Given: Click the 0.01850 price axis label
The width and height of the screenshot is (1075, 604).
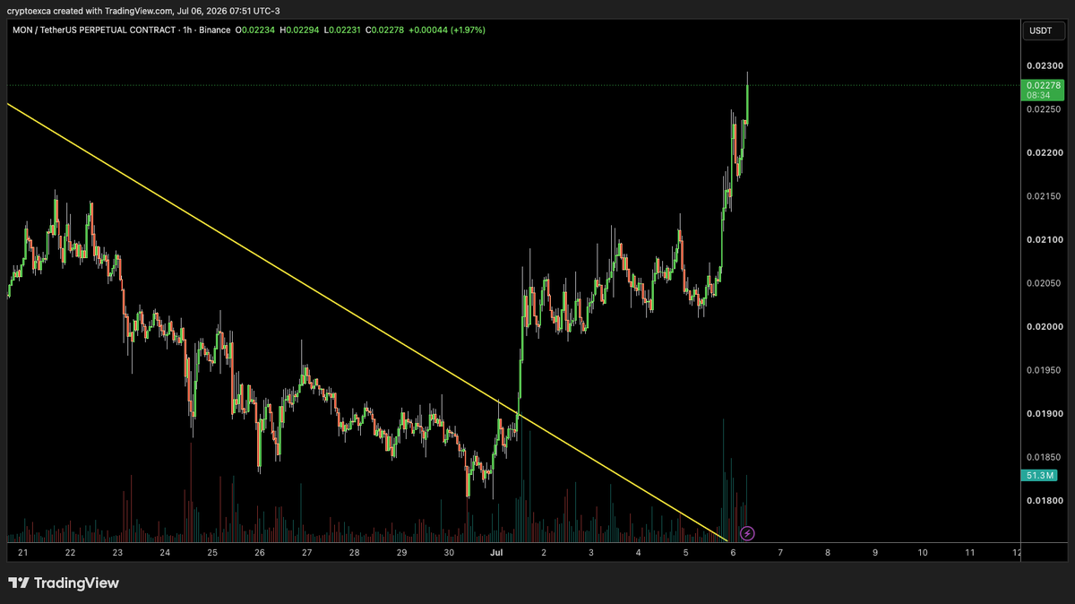Looking at the screenshot, I should pyautogui.click(x=1045, y=457).
